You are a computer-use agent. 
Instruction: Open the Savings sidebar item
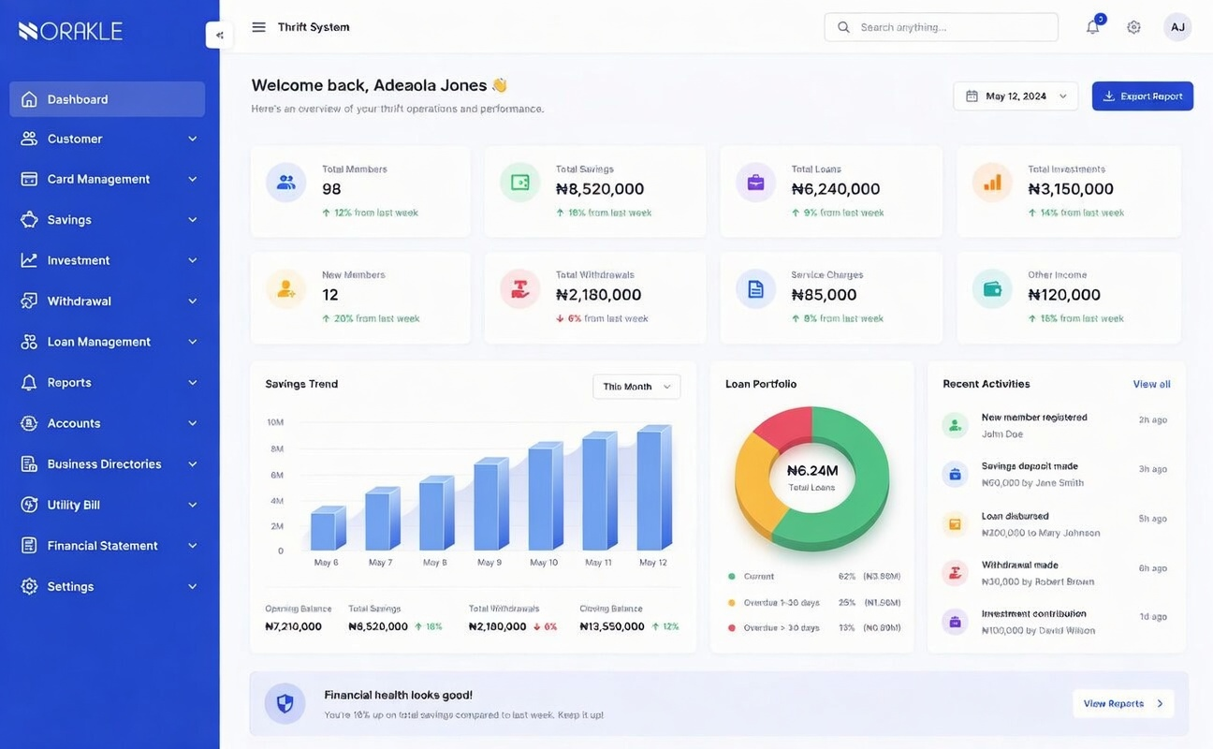pos(107,220)
